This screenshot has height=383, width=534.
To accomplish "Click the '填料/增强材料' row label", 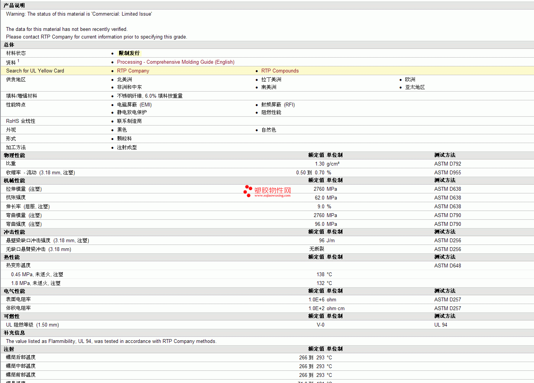I will (x=21, y=96).
